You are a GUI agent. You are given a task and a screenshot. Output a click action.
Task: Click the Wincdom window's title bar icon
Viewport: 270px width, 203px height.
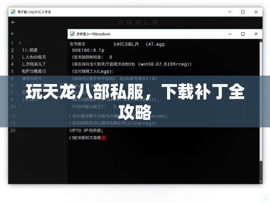point(72,34)
